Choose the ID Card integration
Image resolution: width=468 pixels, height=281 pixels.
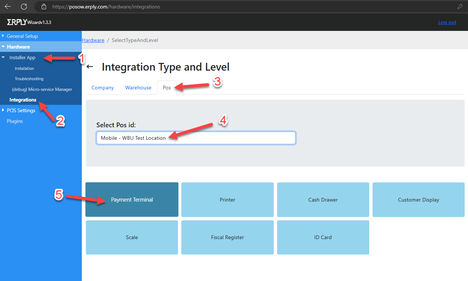323,237
